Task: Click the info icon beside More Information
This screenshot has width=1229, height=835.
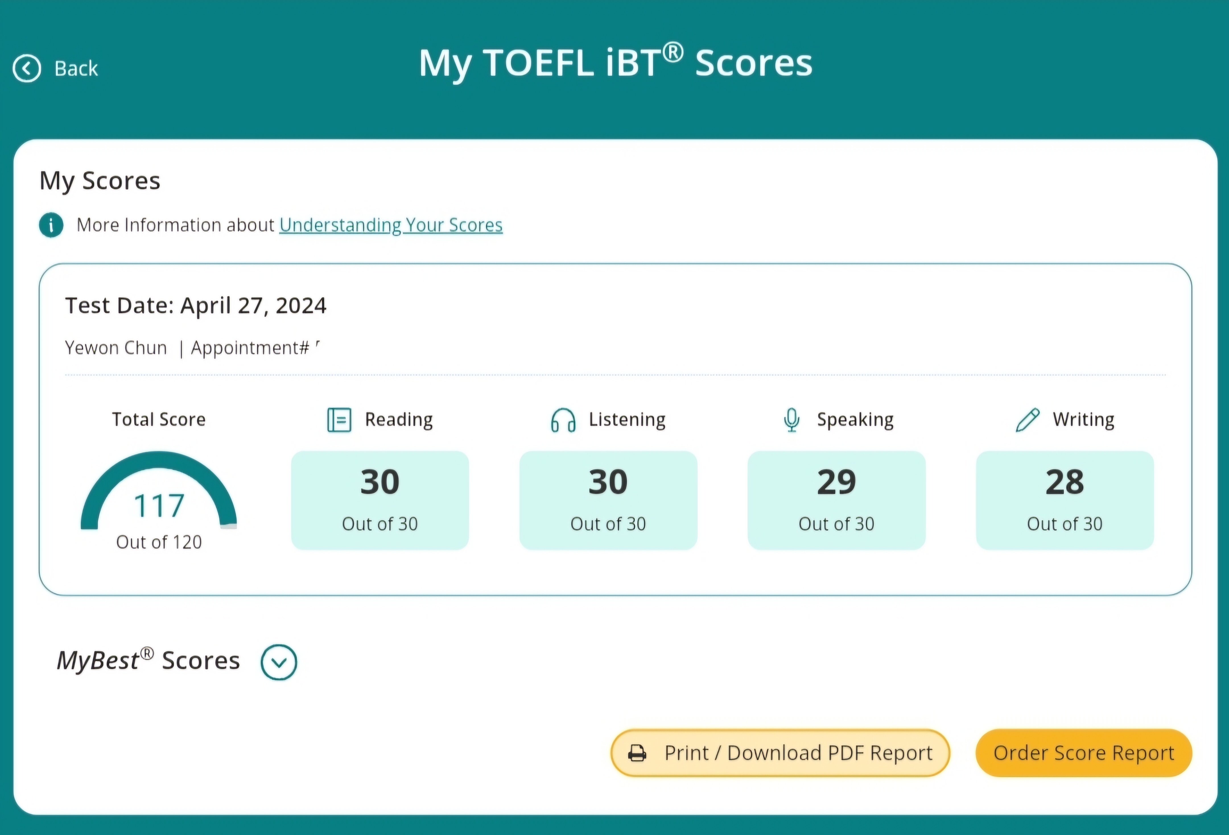Action: click(x=51, y=225)
